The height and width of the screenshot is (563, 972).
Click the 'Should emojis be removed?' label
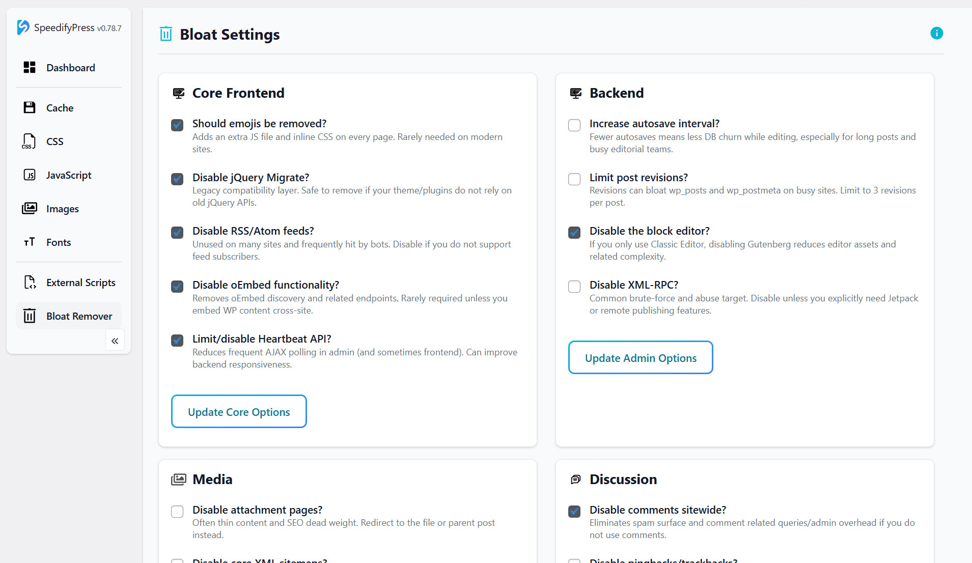pyautogui.click(x=259, y=123)
